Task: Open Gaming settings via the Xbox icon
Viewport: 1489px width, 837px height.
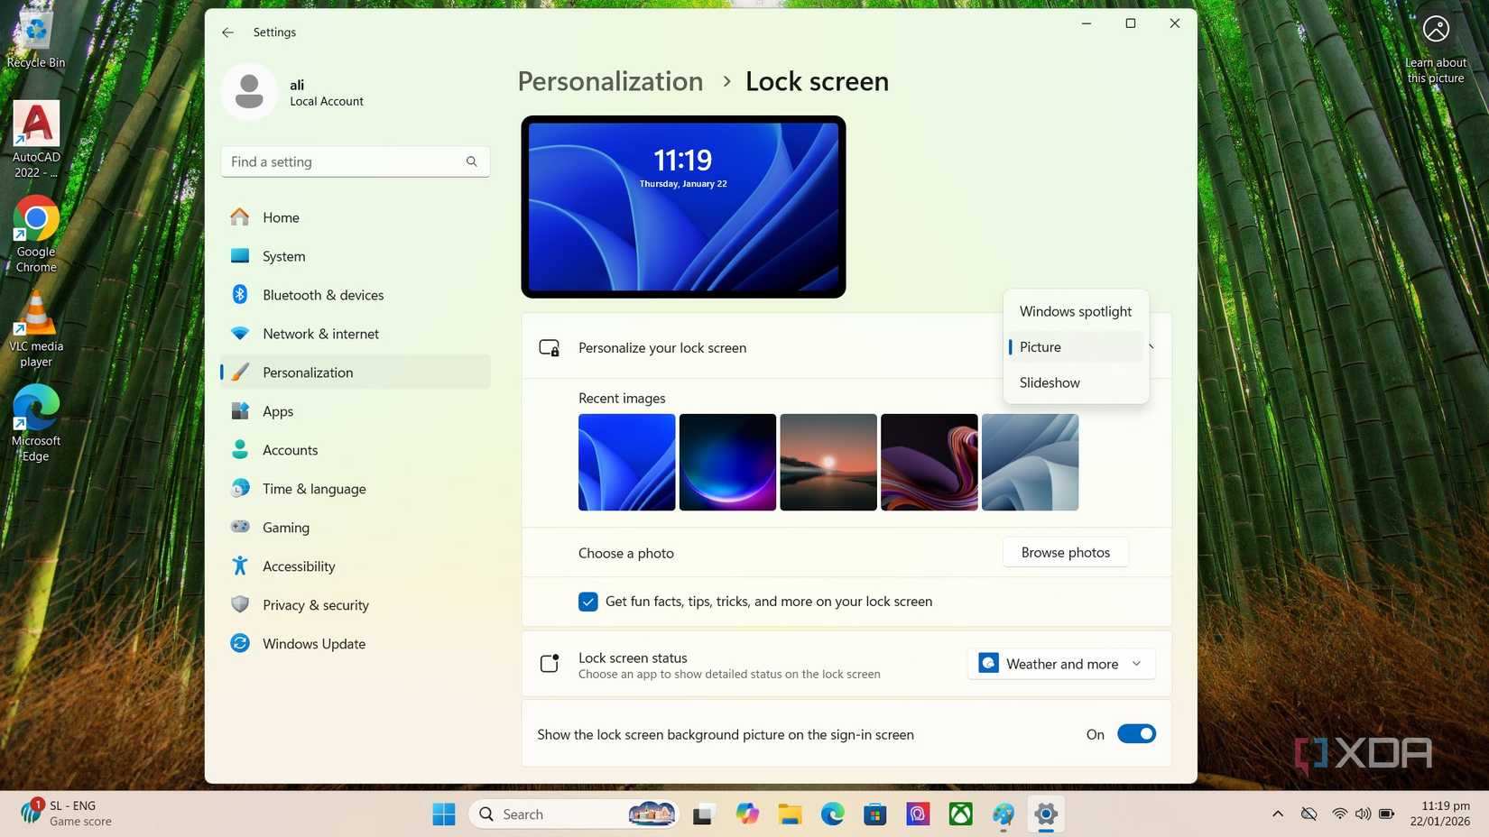Action: point(238,527)
